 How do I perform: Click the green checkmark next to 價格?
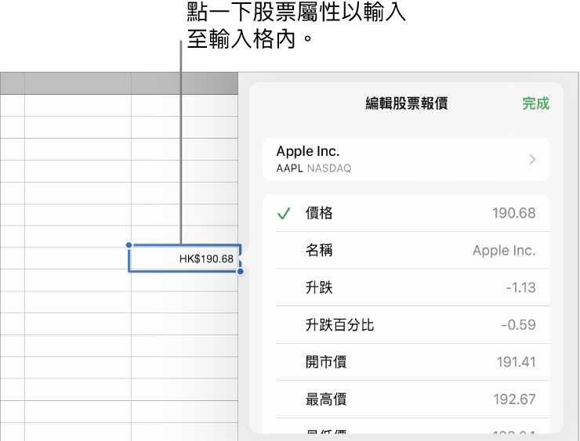284,213
